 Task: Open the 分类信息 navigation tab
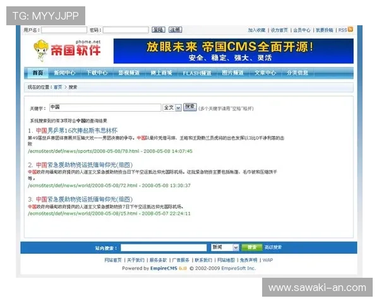coord(298,73)
